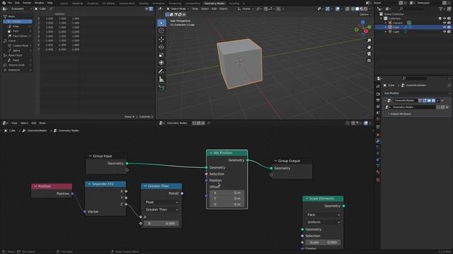Click Offset X field in Set Position
The height and width of the screenshot is (254, 453).
pyautogui.click(x=226, y=193)
